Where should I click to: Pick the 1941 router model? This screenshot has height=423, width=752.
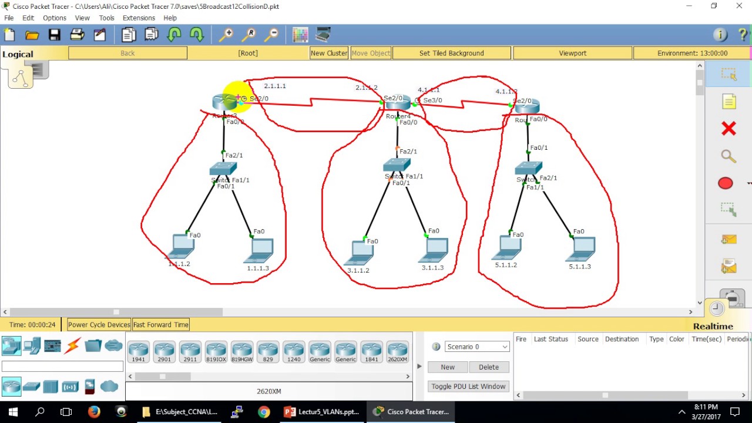[139, 352]
